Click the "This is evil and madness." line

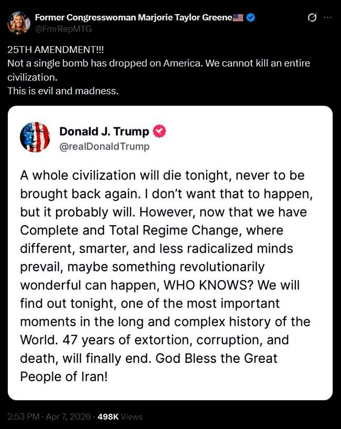63,90
